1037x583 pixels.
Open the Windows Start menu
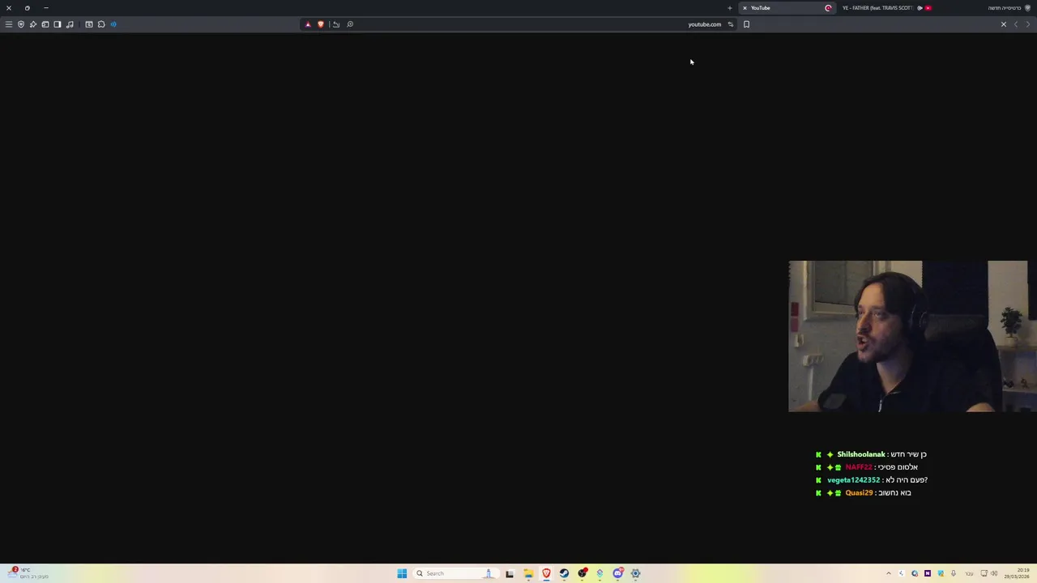[x=402, y=573]
